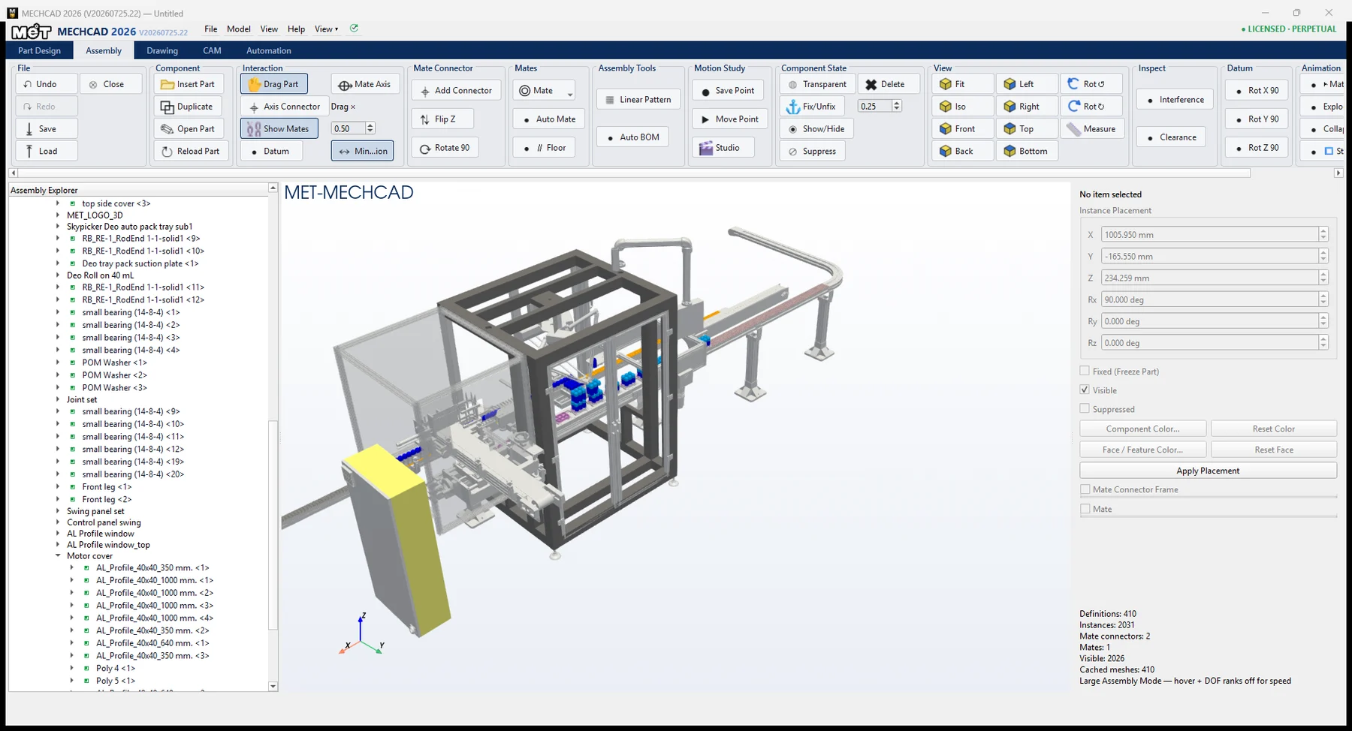Click Apply Placement button
This screenshot has width=1352, height=731.
tap(1208, 471)
